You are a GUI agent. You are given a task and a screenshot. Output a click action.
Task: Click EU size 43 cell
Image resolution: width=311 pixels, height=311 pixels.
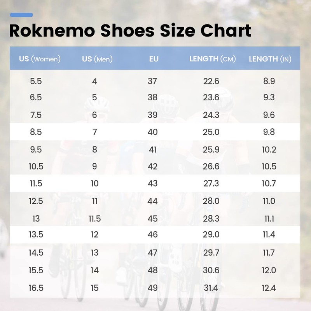(153, 183)
